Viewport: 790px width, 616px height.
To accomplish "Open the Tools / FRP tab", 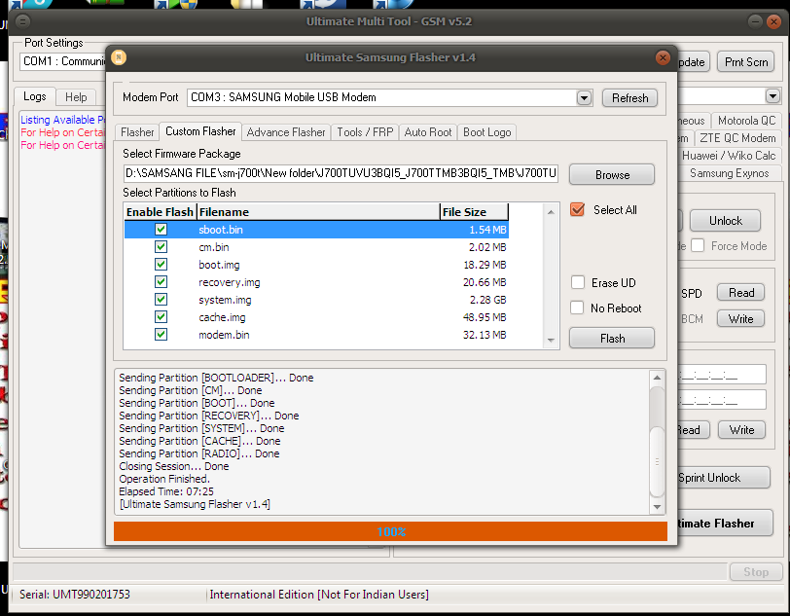I will [x=365, y=132].
